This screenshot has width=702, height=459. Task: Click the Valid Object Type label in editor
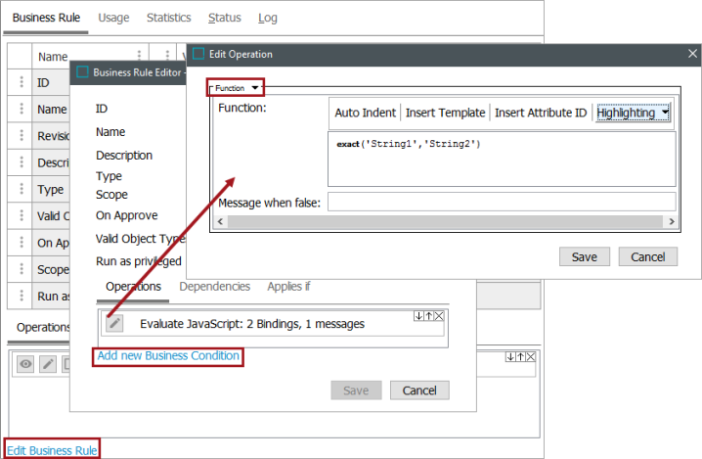pos(140,239)
